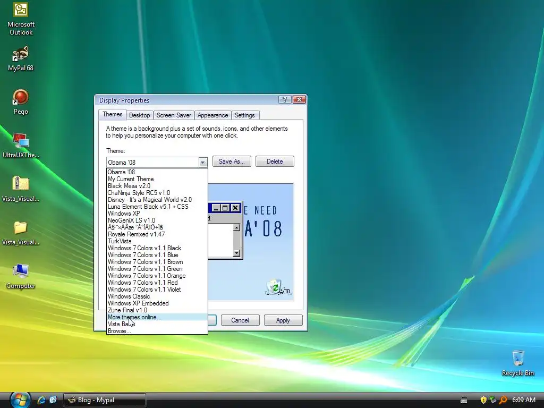Select Windows 7 Colors v1.1 Orange
The width and height of the screenshot is (544, 408).
[x=157, y=276]
